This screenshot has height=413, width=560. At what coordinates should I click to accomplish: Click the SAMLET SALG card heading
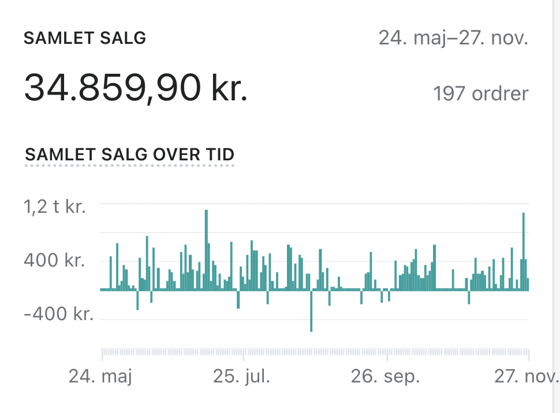84,39
